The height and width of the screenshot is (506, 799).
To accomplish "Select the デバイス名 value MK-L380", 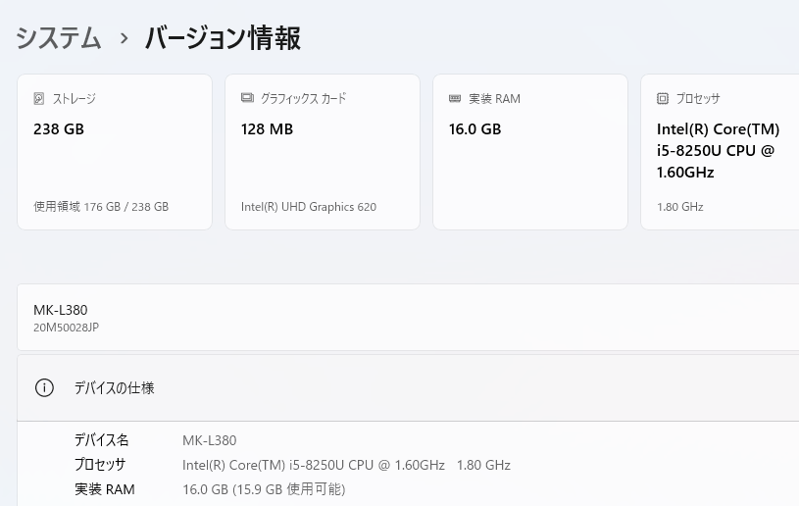I will (x=210, y=440).
